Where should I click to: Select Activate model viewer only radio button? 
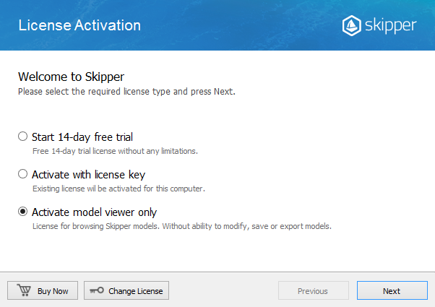point(22,212)
